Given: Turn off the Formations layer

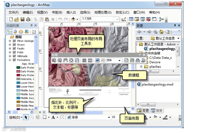Looking at the screenshot, I should [x=14, y=60].
